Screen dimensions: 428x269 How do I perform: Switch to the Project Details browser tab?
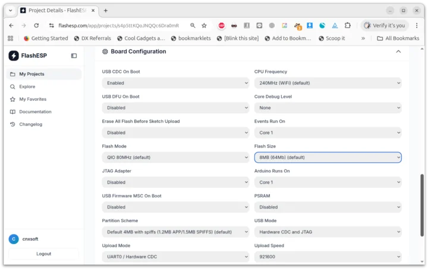56,11
